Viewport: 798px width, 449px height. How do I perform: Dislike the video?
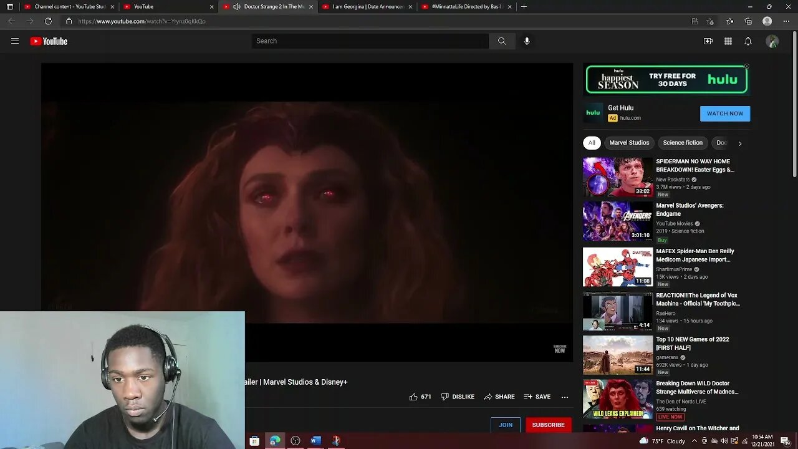click(x=458, y=397)
